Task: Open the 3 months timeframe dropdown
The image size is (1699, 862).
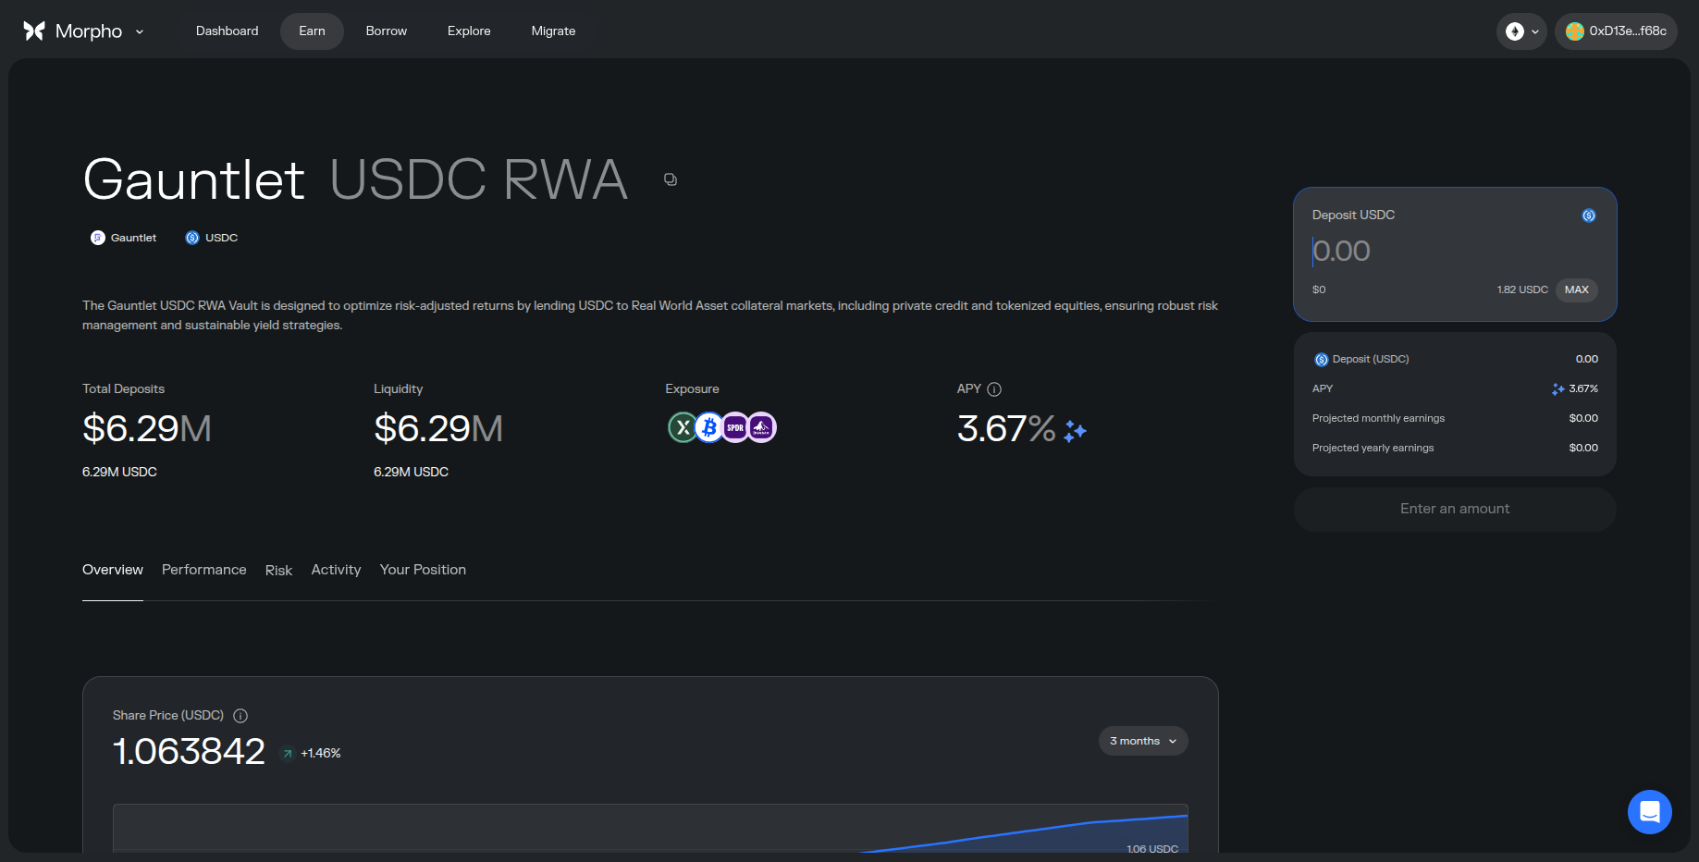Action: 1143,741
